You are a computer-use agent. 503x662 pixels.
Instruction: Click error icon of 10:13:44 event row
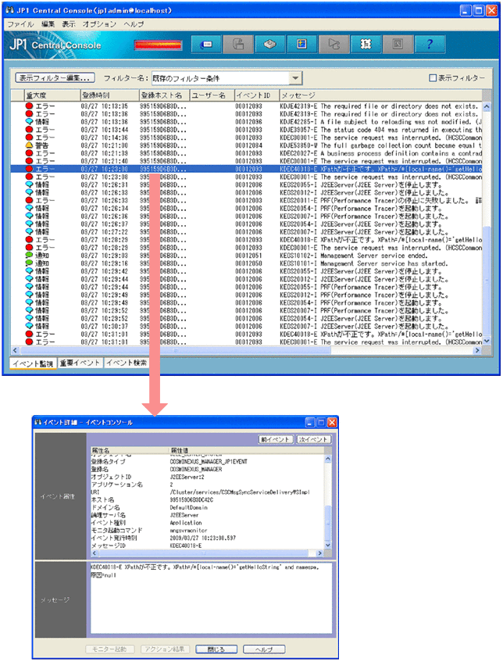click(x=29, y=130)
